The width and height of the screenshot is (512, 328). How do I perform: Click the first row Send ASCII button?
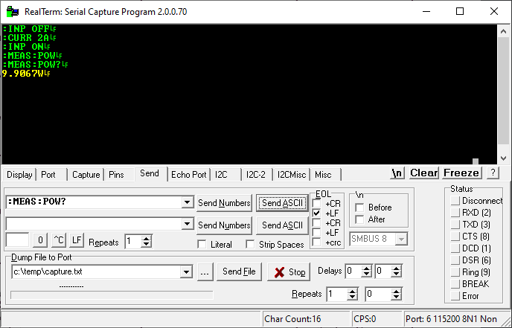(x=283, y=203)
